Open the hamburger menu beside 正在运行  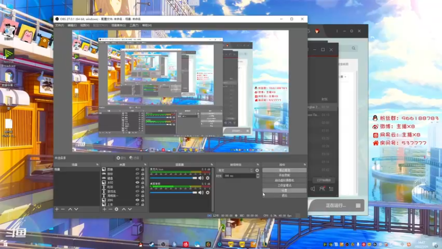pos(358,205)
